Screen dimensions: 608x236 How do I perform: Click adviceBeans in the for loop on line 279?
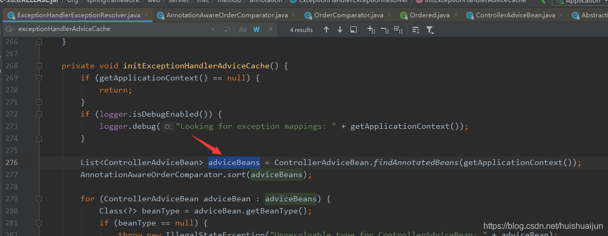[291, 199]
